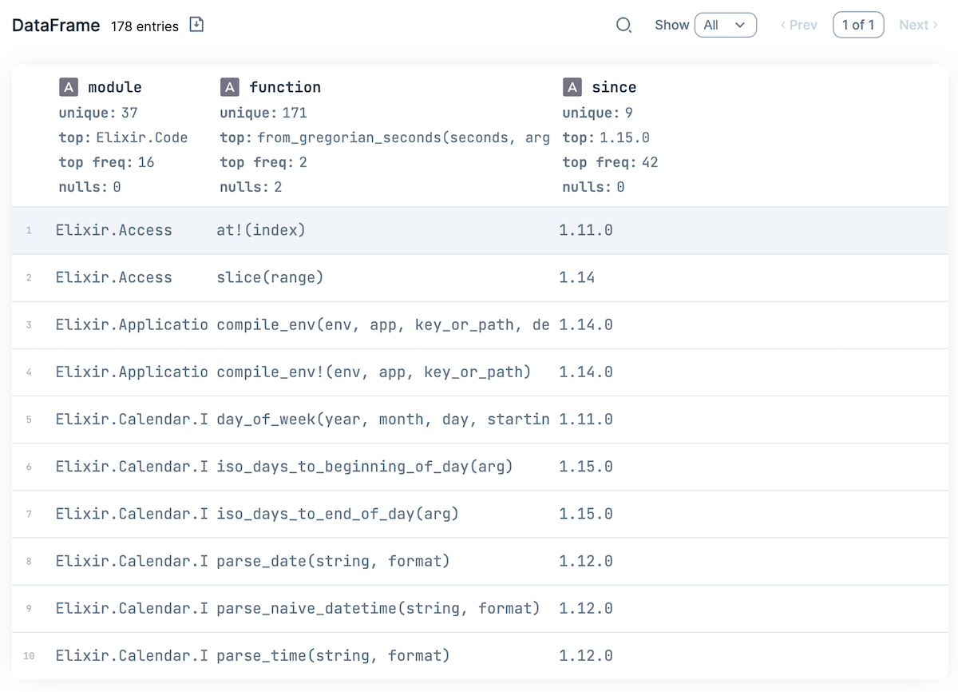Image resolution: width=958 pixels, height=692 pixels.
Task: Select the slice(range) function cell
Action: tap(270, 277)
